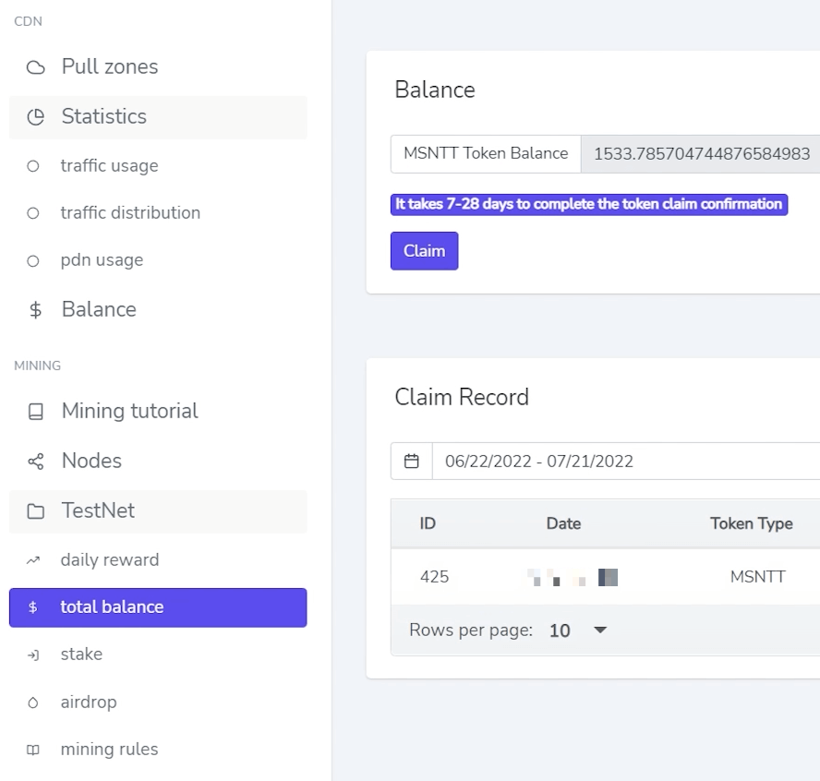Click the trend arrow icon beside daily reward
The width and height of the screenshot is (820, 781).
(33, 560)
